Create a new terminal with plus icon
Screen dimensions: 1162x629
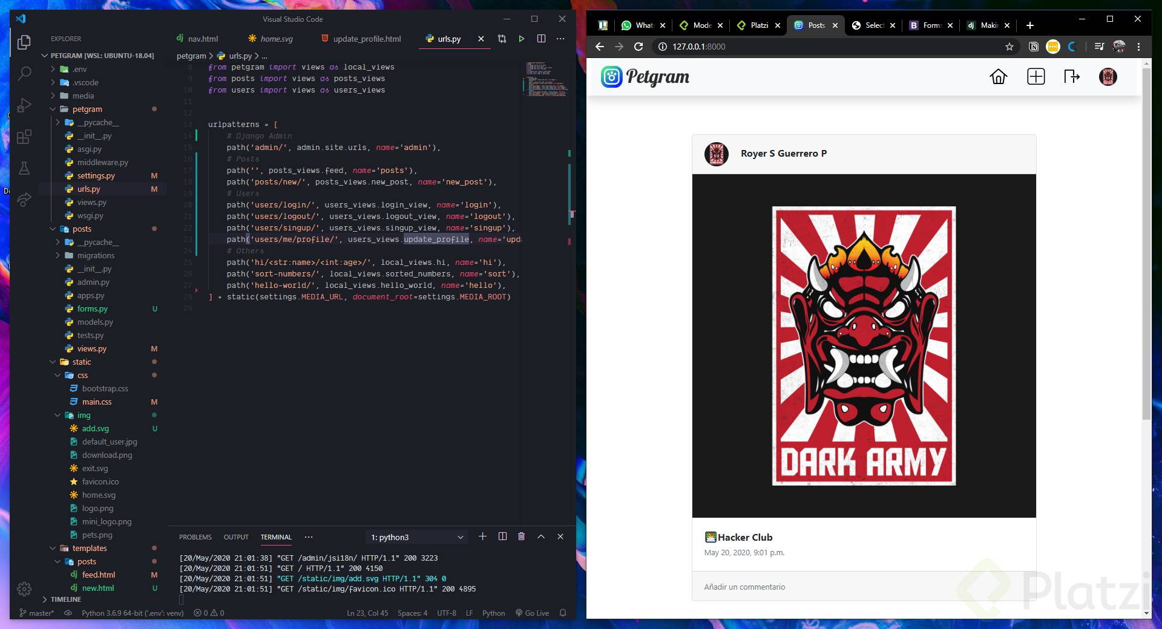click(482, 536)
